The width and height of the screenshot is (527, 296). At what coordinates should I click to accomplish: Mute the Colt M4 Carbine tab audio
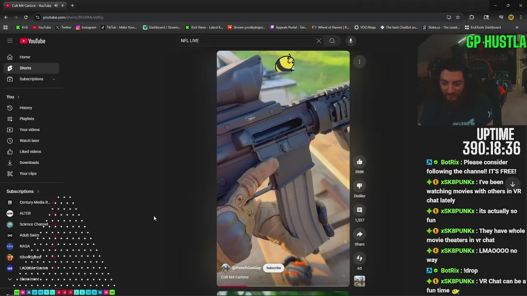(x=56, y=6)
